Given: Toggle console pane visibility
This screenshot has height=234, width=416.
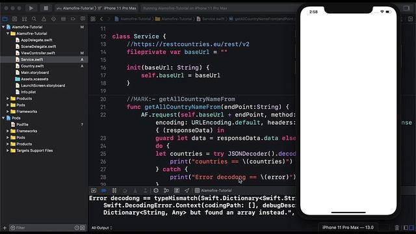Looking at the screenshot, I should [x=411, y=227].
